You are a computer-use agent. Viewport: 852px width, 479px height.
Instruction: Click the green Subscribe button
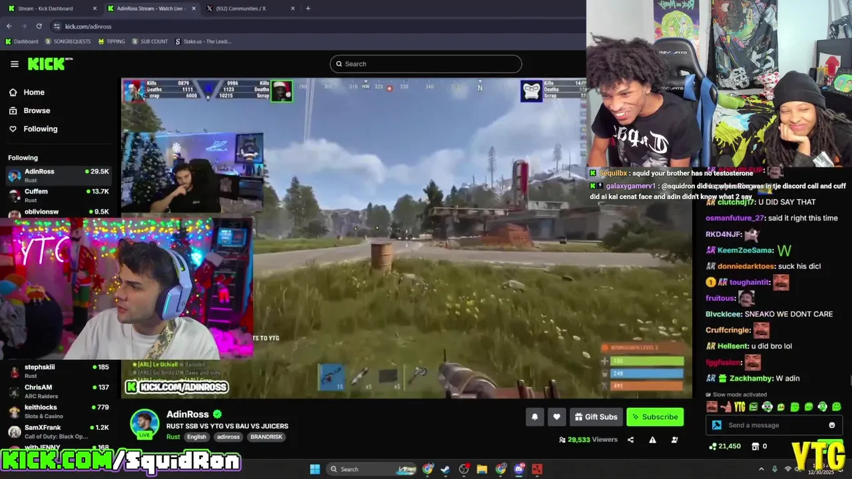pyautogui.click(x=655, y=417)
